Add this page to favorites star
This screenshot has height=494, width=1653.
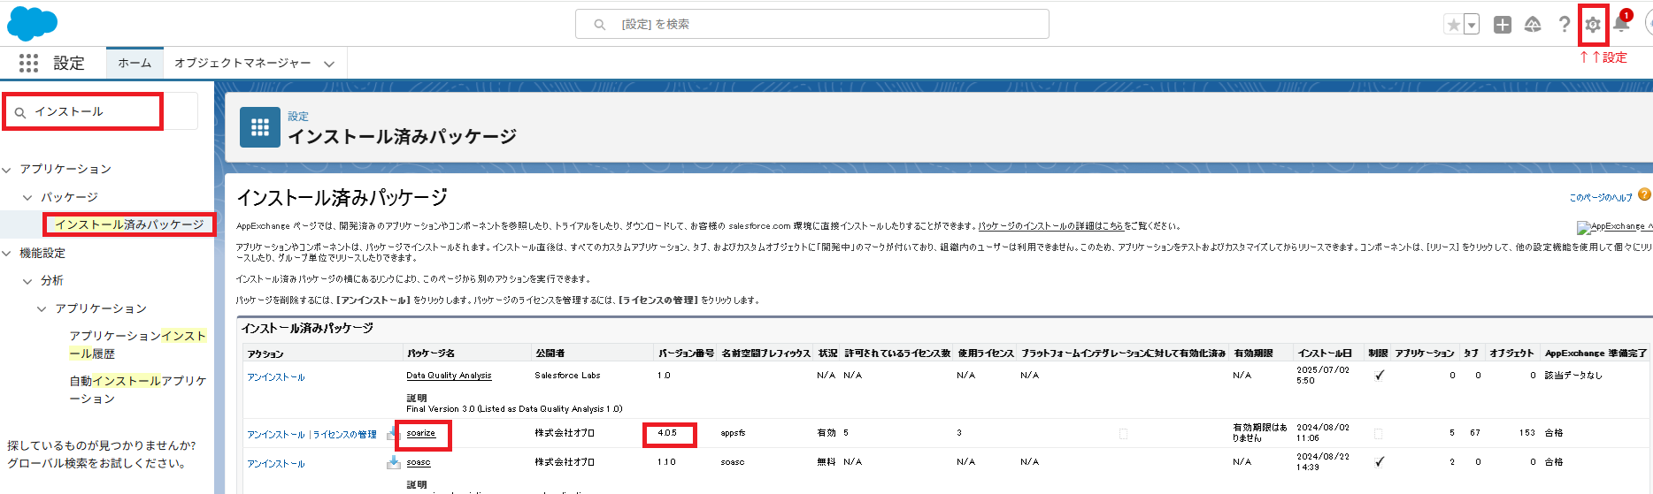pos(1453,25)
